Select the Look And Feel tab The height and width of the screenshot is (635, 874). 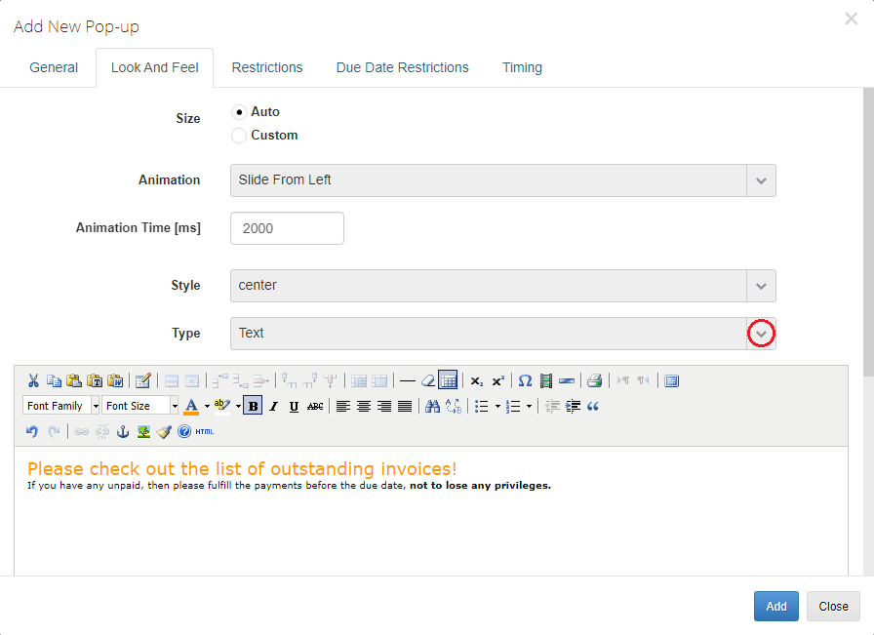click(x=154, y=67)
